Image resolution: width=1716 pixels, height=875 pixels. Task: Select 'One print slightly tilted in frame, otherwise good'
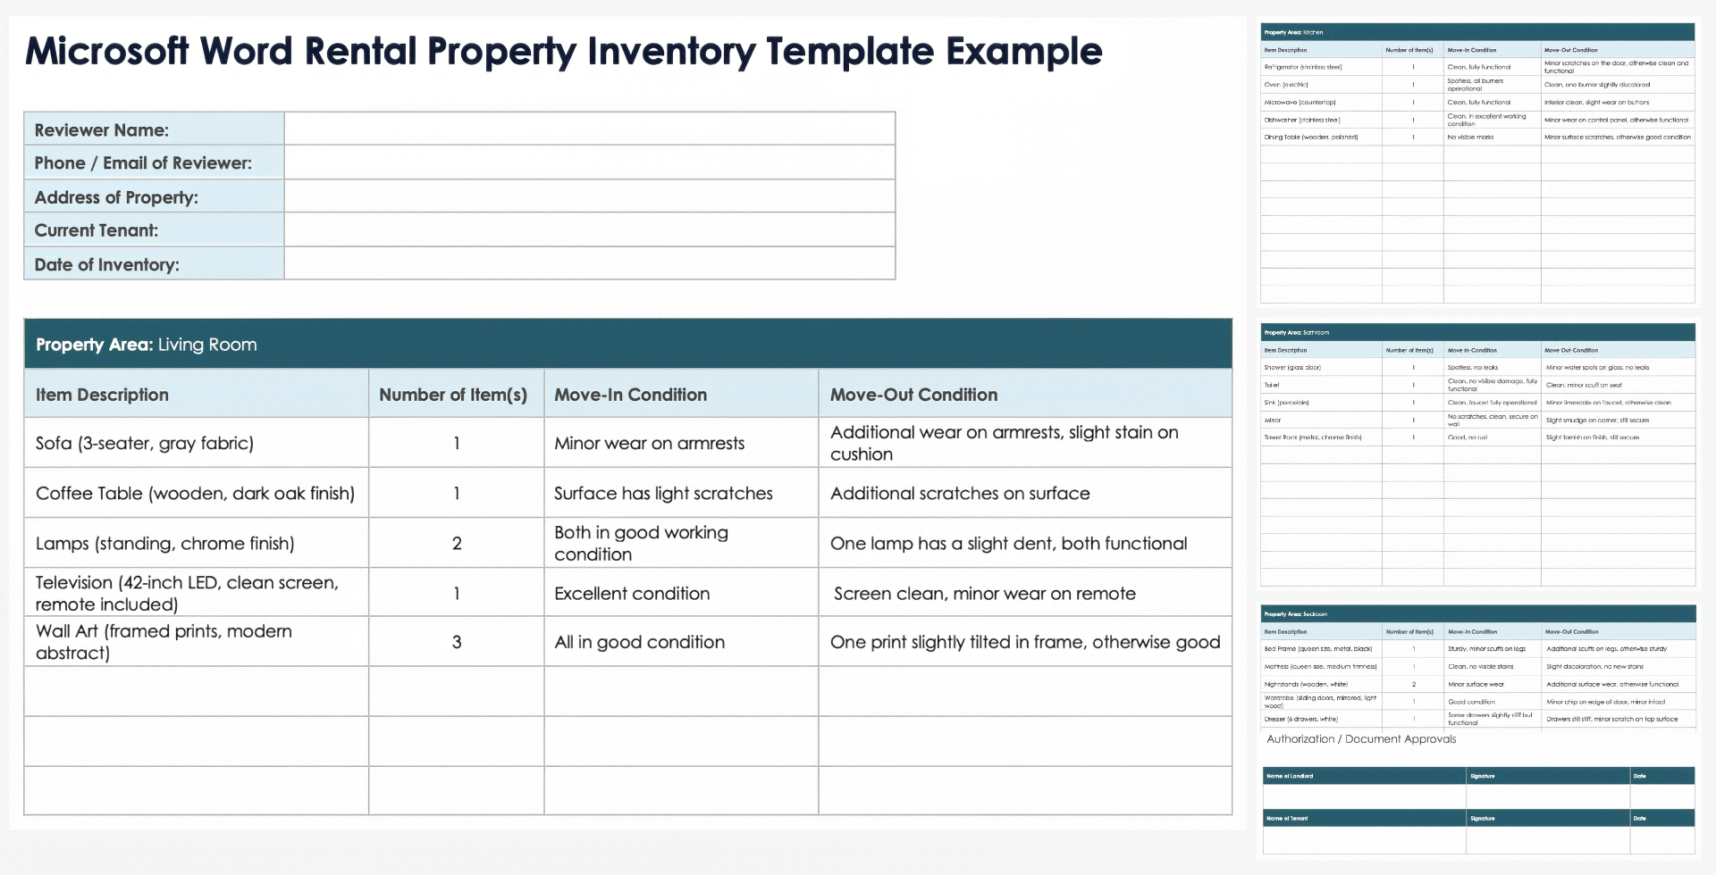coord(1025,642)
